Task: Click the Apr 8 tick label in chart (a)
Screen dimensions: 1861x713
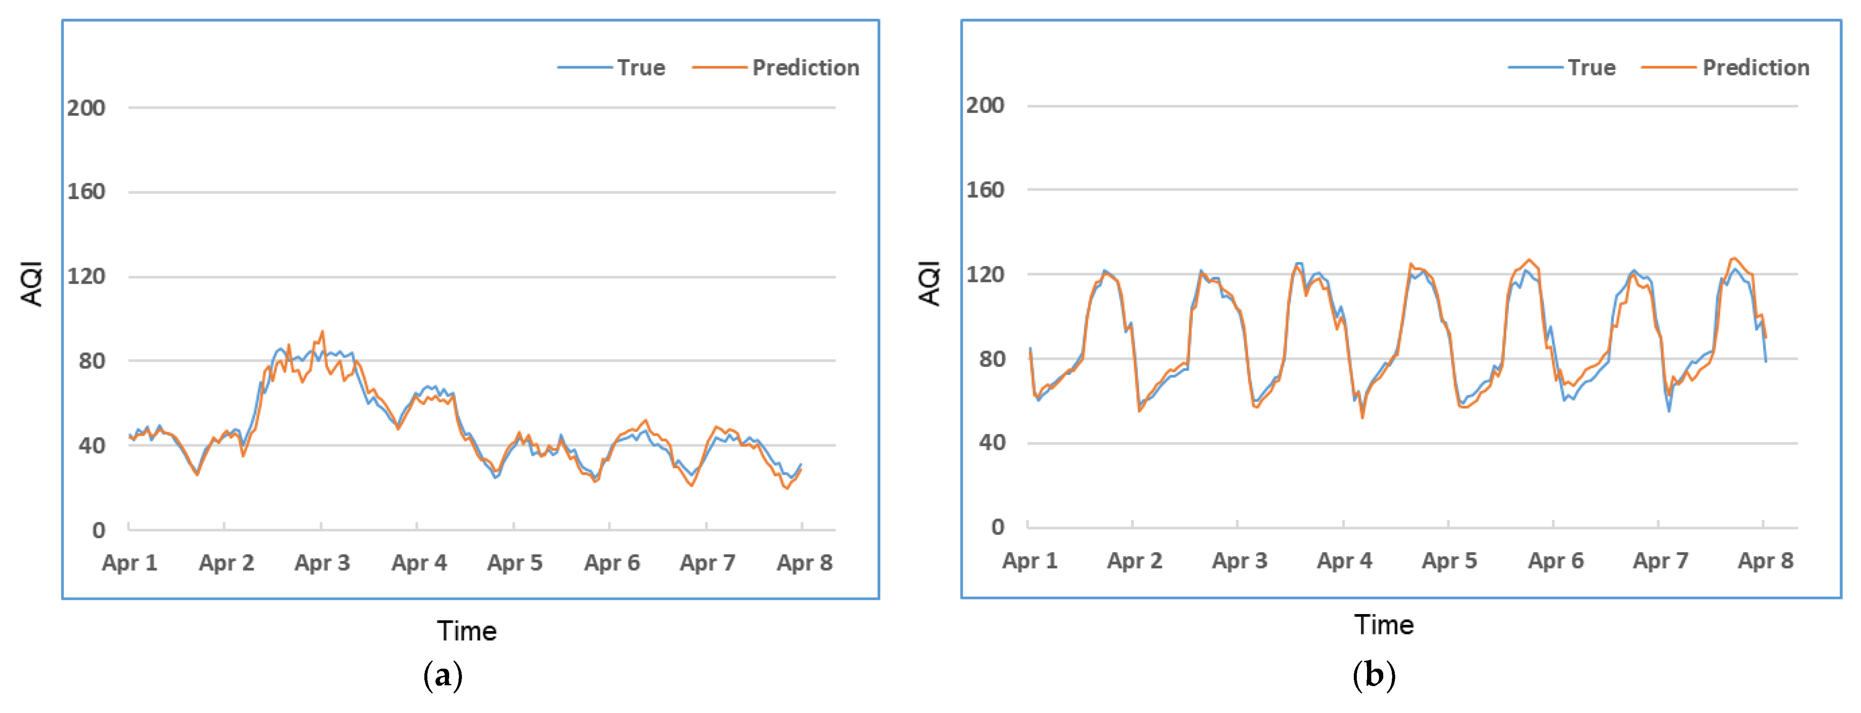Action: coord(804,563)
